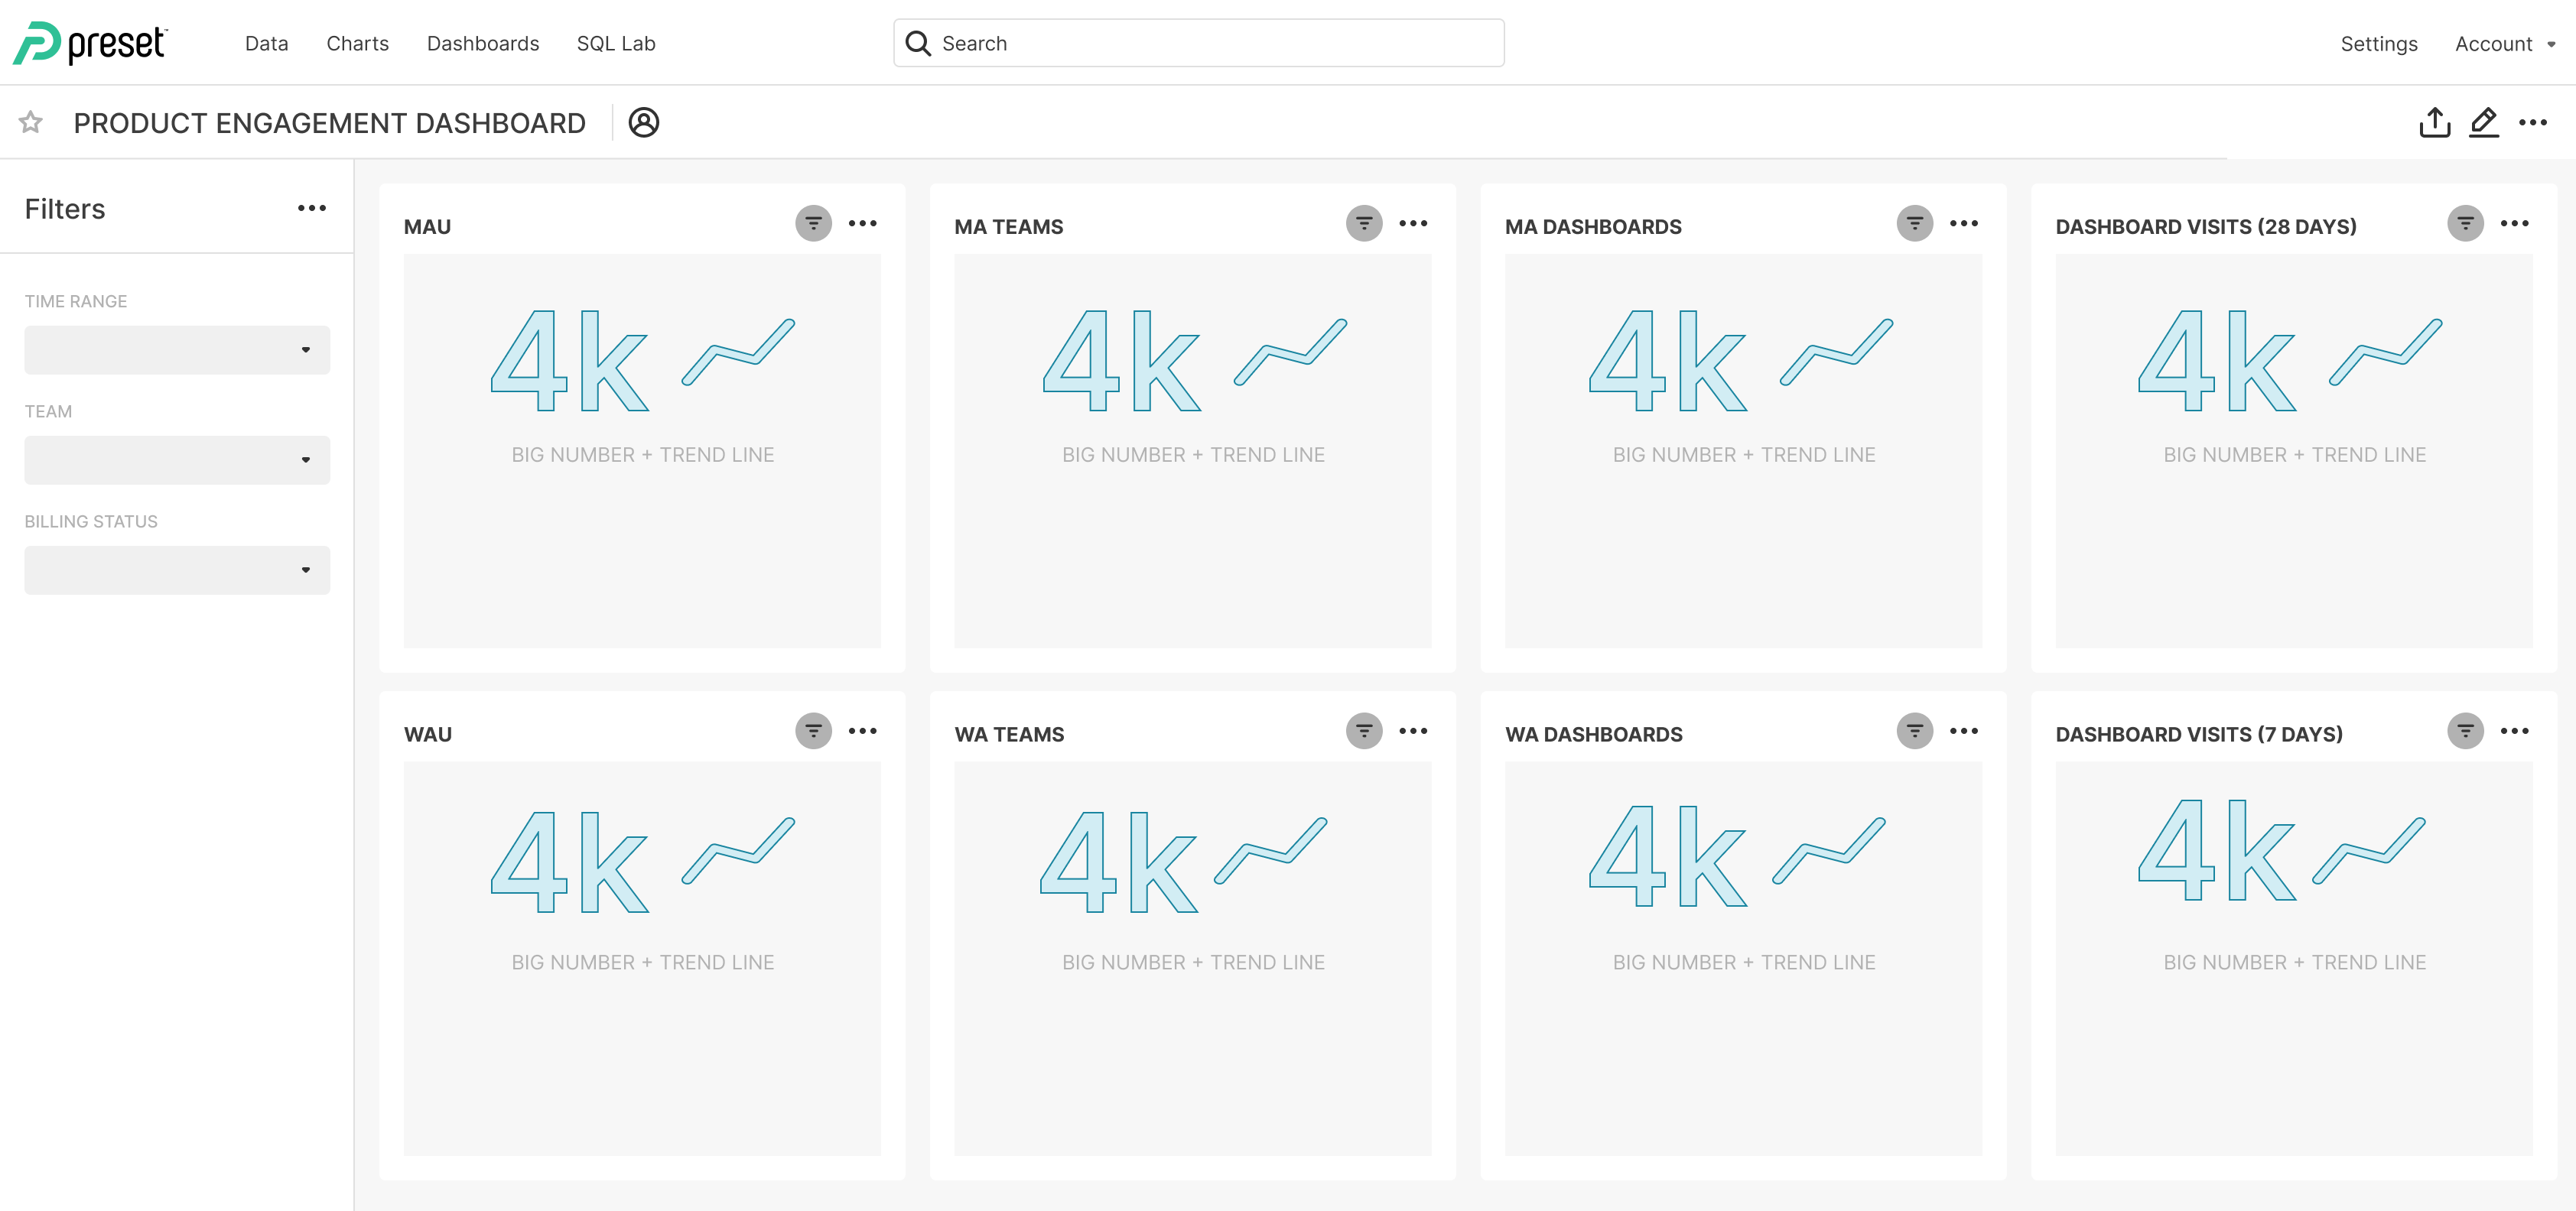Open three-dot menu on MA TEAMS chart
This screenshot has width=2576, height=1211.
click(x=1413, y=222)
